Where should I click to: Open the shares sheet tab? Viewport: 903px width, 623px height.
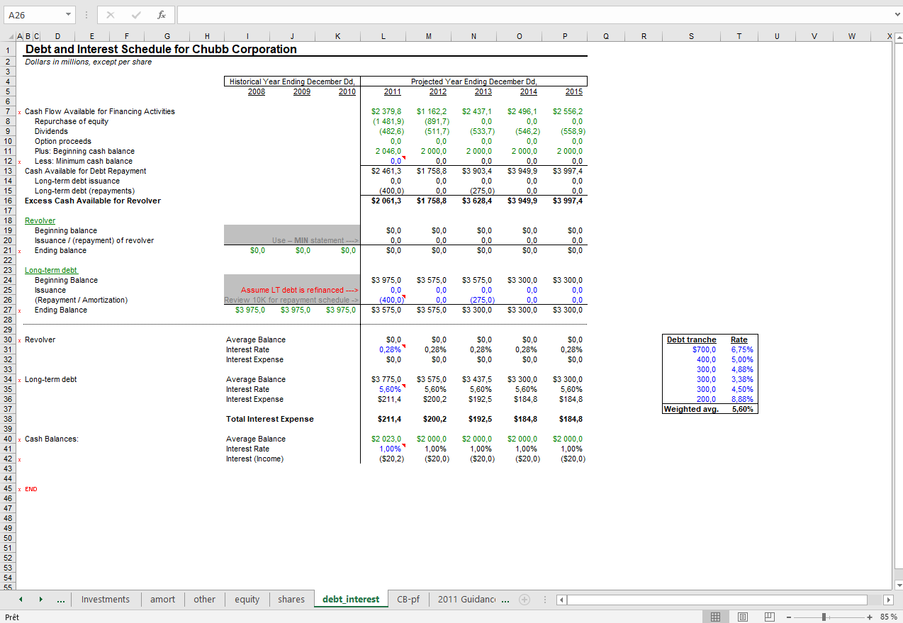pos(291,600)
